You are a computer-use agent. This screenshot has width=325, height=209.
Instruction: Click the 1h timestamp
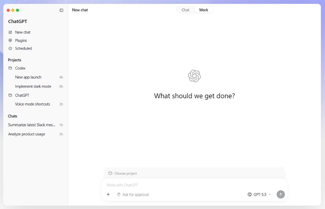61,125
